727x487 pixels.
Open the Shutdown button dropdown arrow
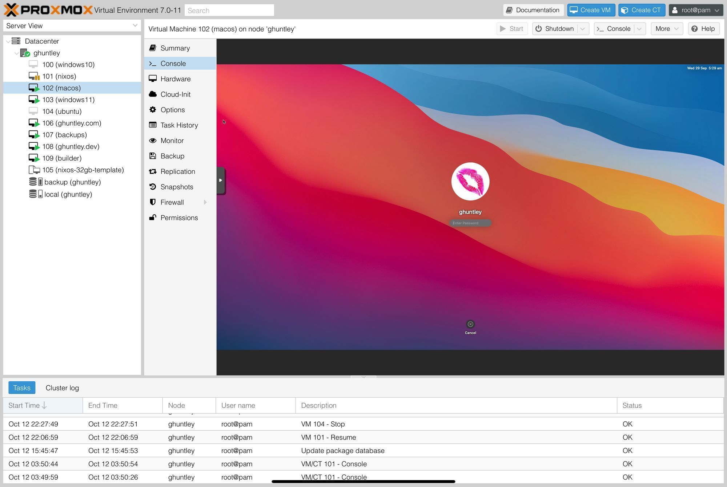pos(582,29)
